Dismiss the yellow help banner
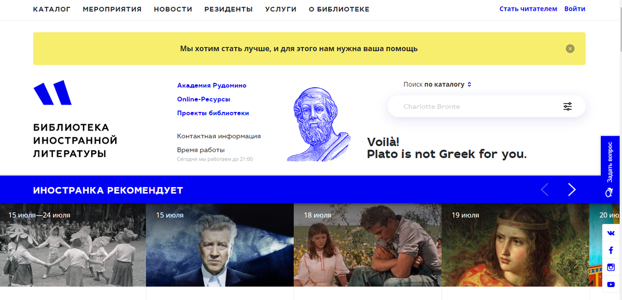Screen dimensions: 622x300 [570, 49]
